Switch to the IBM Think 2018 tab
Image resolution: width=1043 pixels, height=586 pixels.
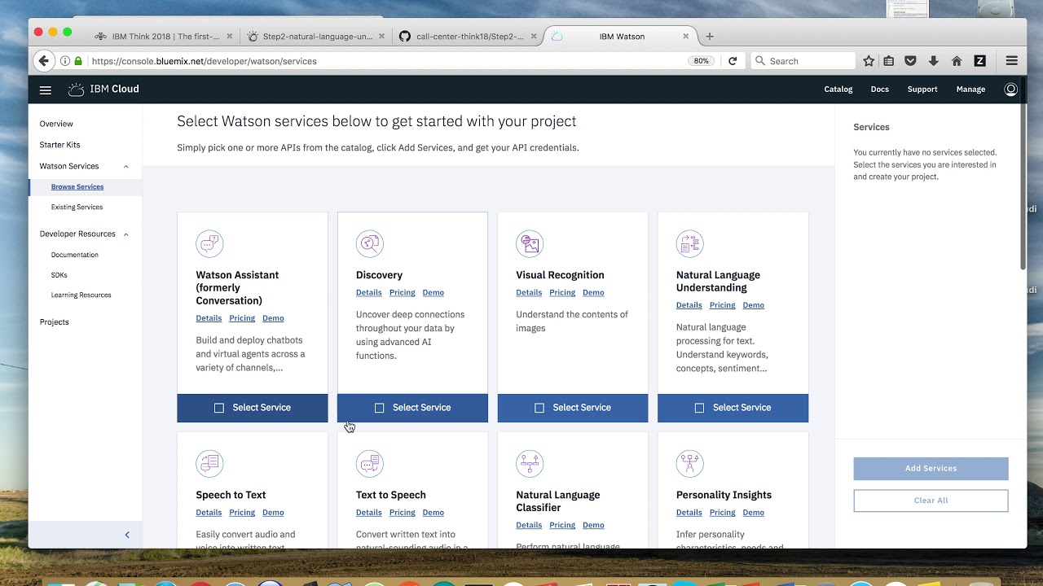(x=165, y=37)
